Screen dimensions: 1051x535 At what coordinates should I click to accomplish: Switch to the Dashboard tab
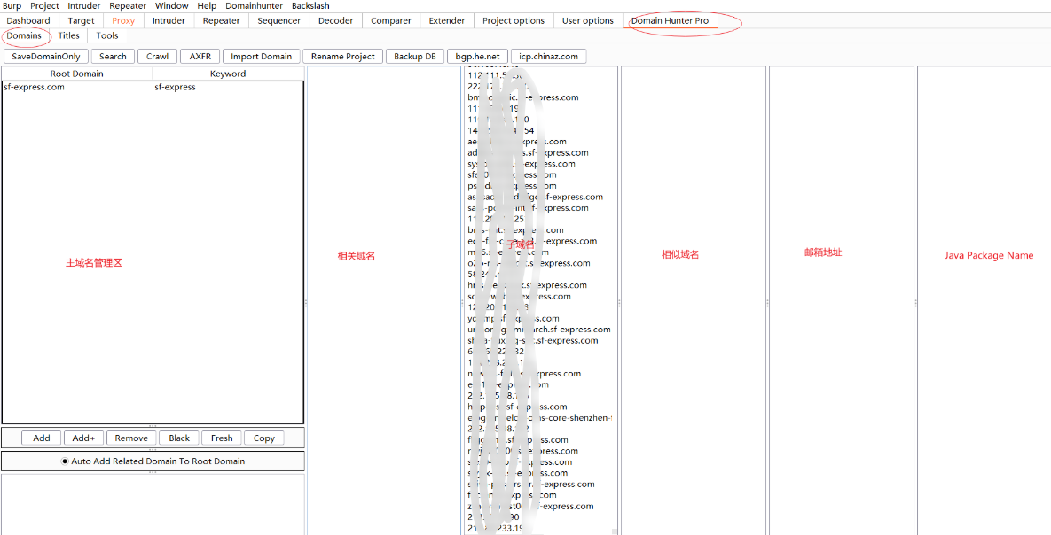[x=28, y=20]
